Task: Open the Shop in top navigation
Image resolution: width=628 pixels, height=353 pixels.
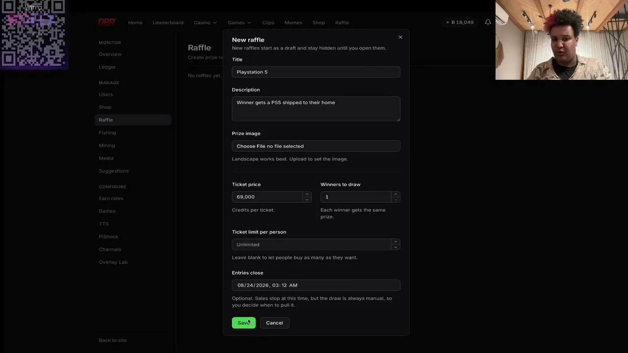Action: pos(318,23)
